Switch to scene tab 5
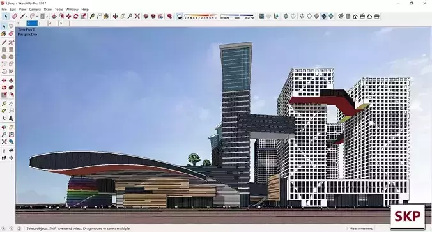The height and width of the screenshot is (232, 432). (x=65, y=24)
